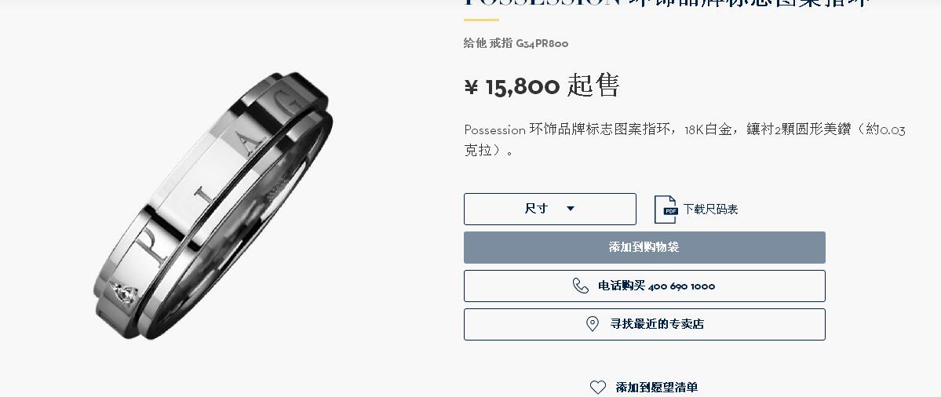Click 添加到愿望清单 wishlist text
This screenshot has width=941, height=397.
pos(657,388)
